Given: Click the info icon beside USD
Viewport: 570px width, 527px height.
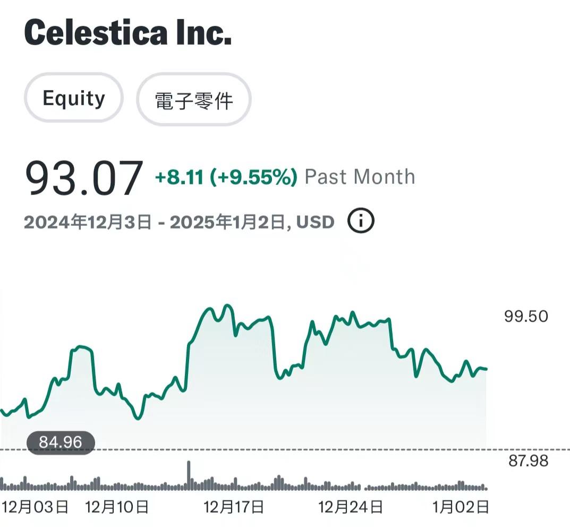Looking at the screenshot, I should point(361,221).
